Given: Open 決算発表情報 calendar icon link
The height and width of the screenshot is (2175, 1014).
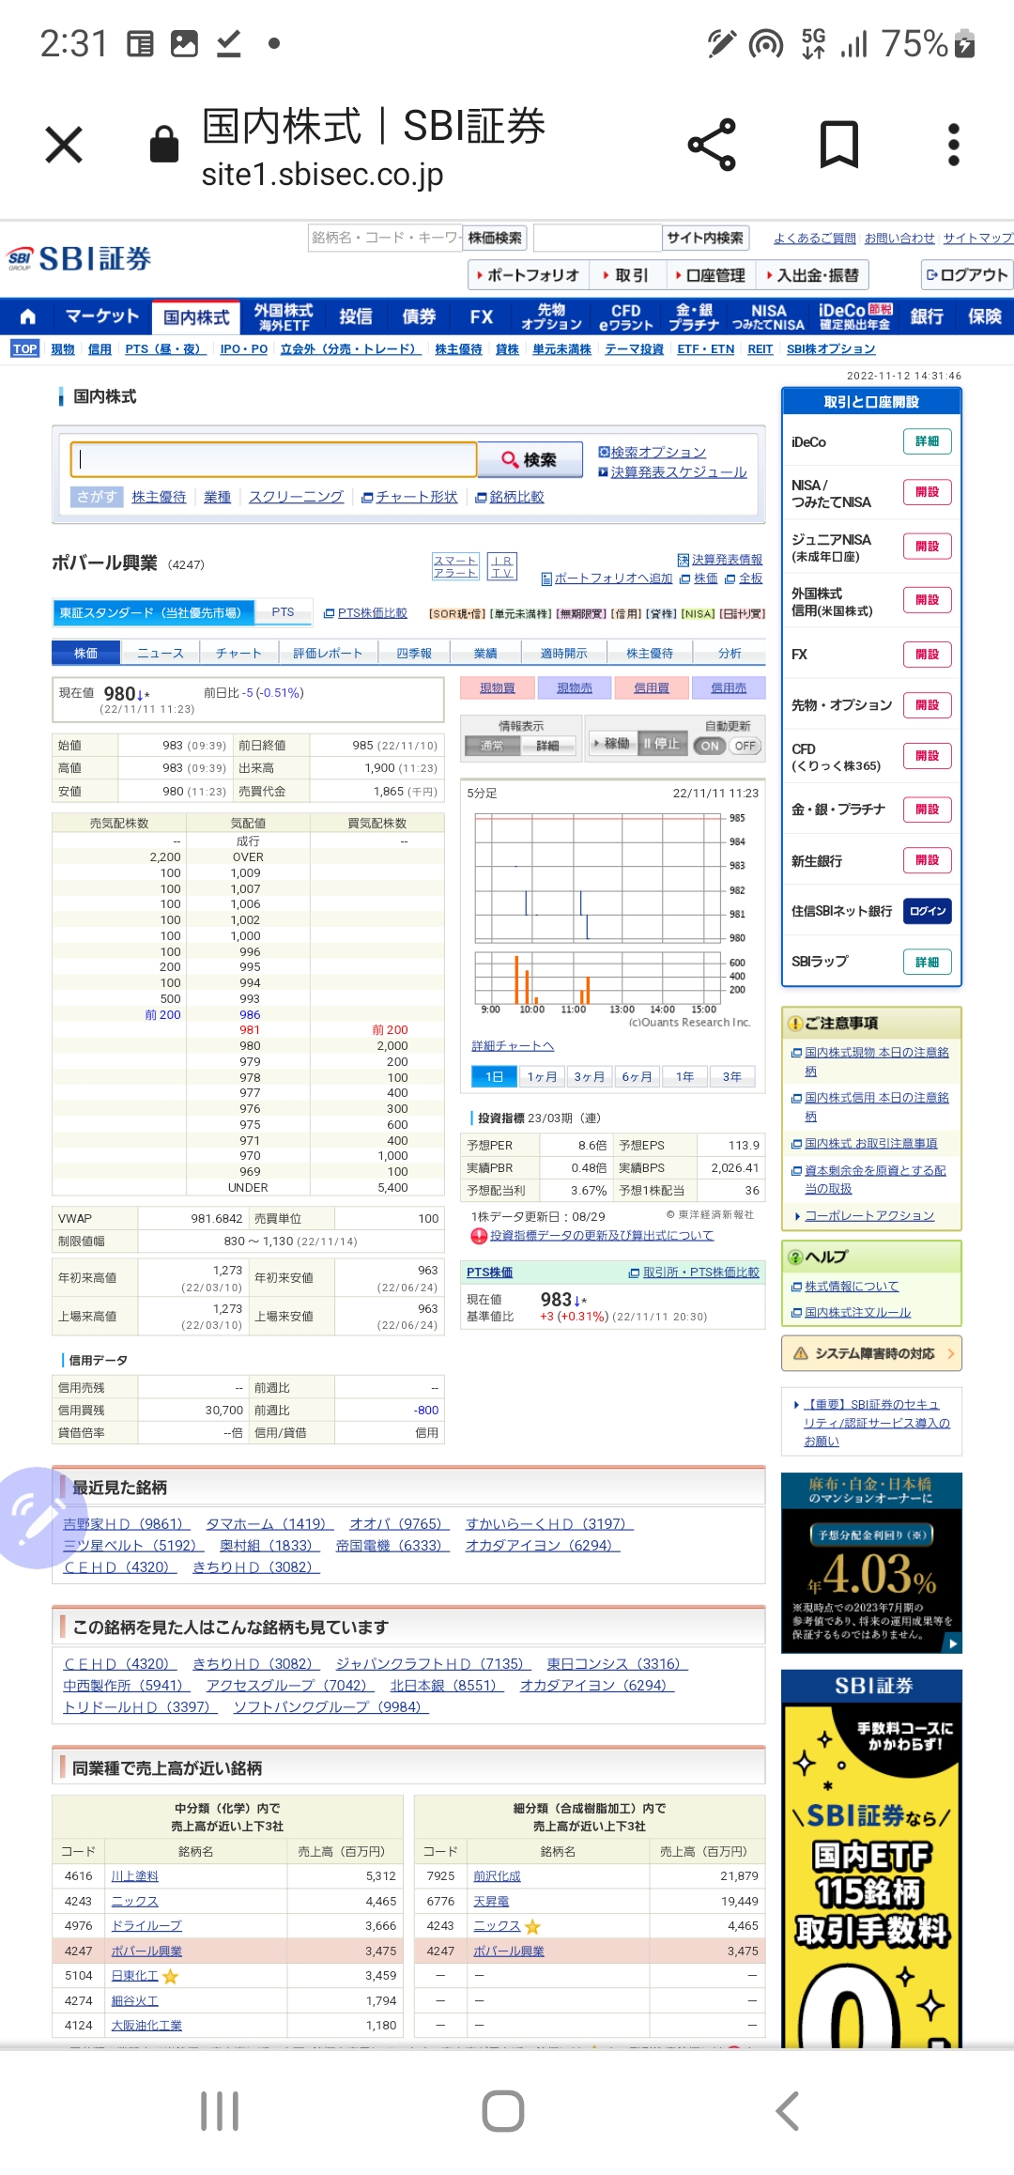Looking at the screenshot, I should point(719,560).
